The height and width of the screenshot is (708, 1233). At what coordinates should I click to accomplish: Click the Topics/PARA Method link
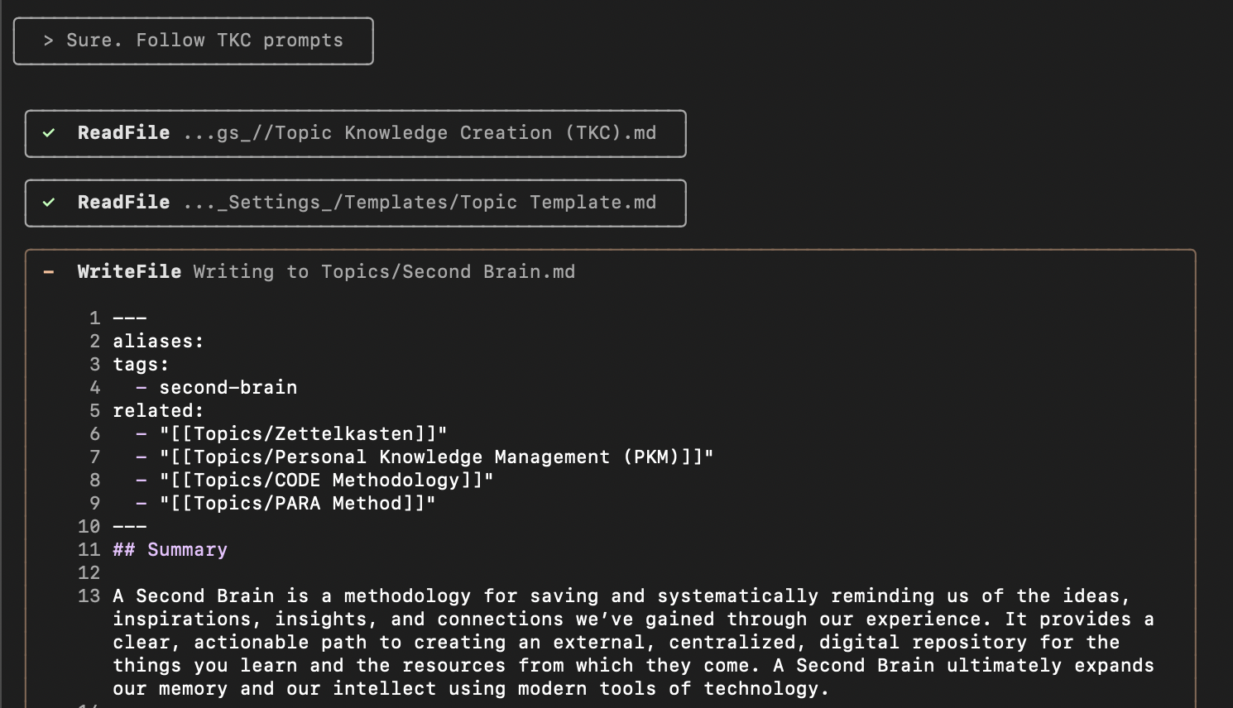tap(297, 504)
